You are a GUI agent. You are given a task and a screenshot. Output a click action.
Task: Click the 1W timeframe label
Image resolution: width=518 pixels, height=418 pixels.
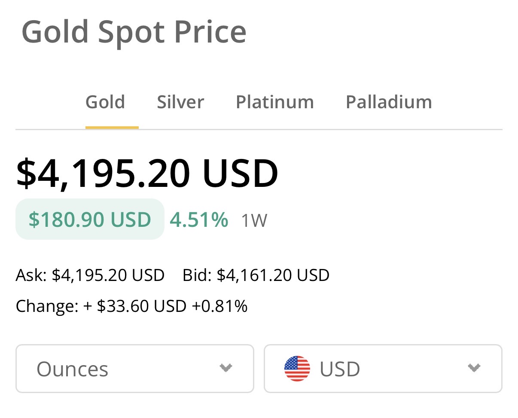click(x=254, y=221)
